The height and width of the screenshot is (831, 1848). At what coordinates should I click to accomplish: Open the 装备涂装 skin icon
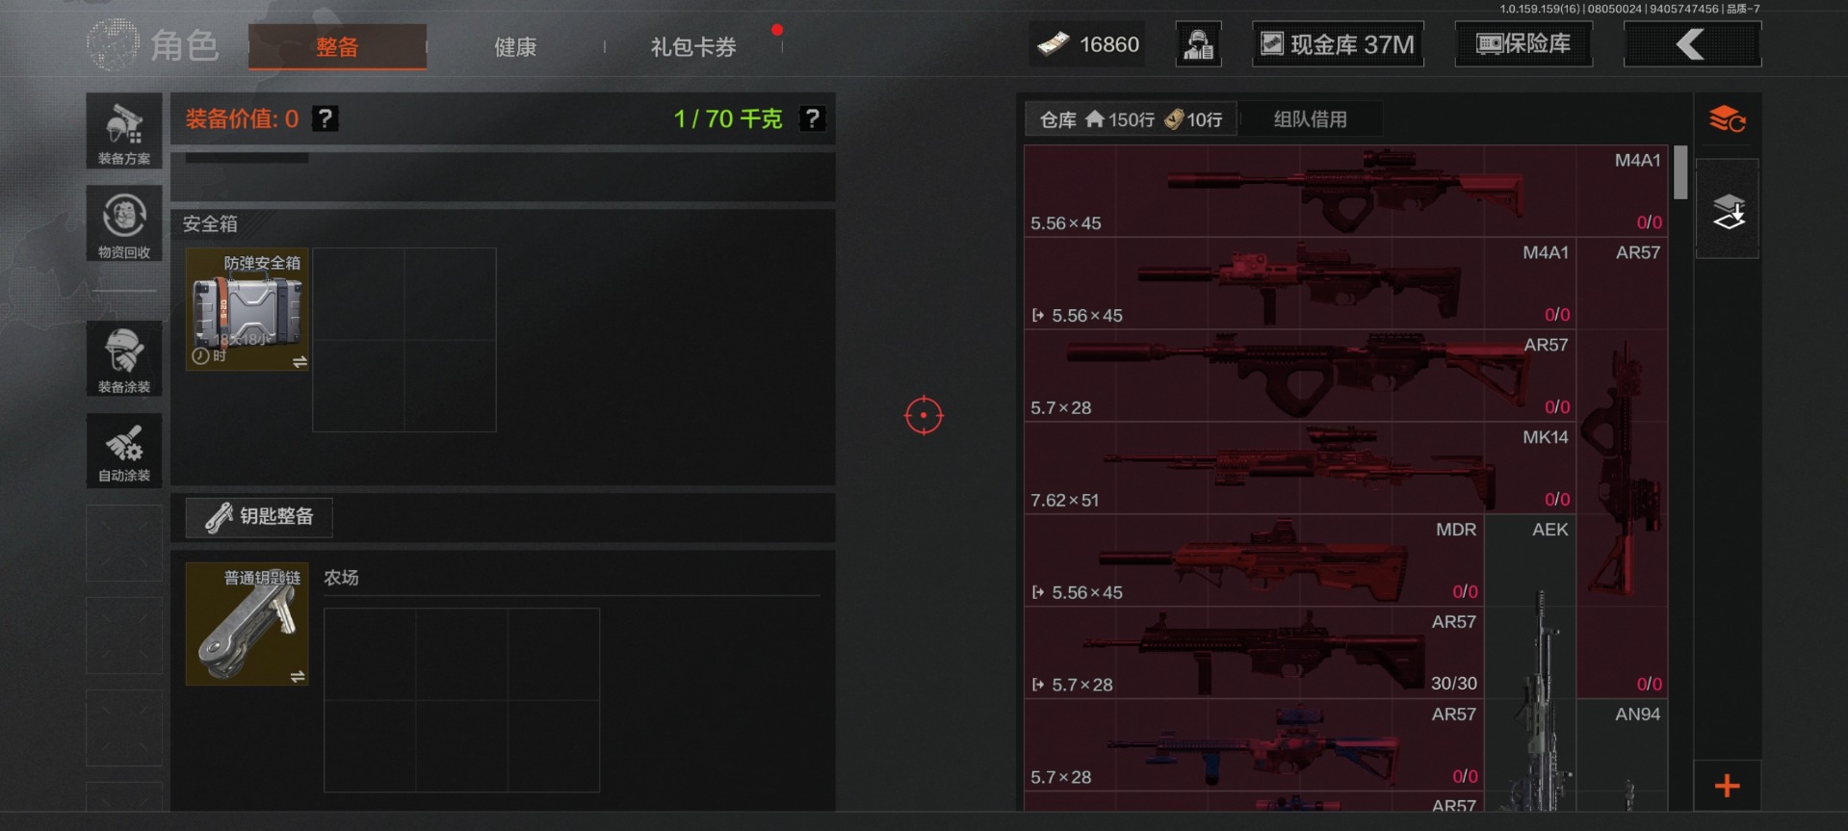click(124, 358)
